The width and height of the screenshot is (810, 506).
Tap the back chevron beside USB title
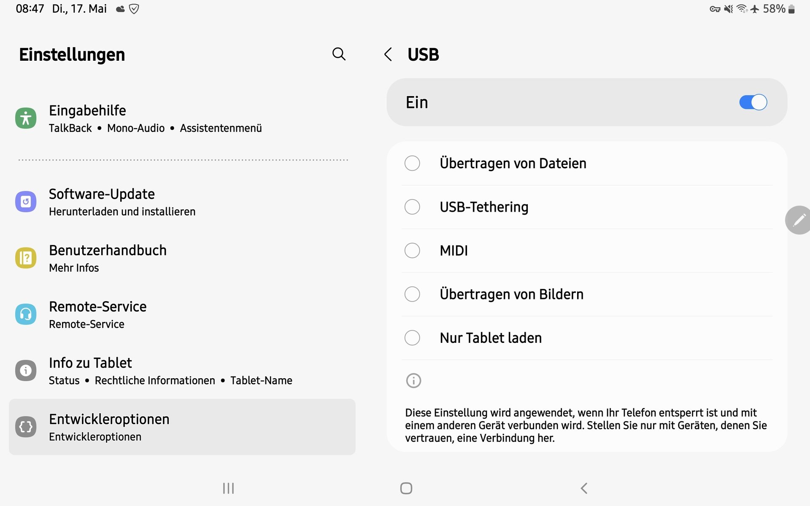point(388,54)
